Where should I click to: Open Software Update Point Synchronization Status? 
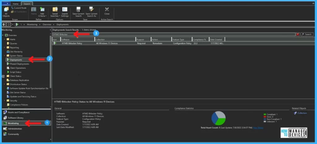(28, 88)
